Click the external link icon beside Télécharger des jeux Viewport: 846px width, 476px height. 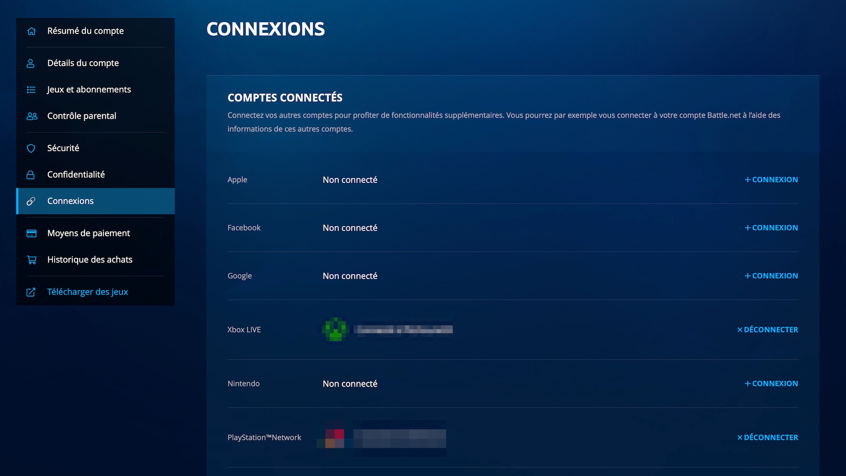pos(31,292)
